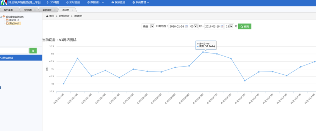Click the green 查询 button
316x131 pixels.
click(245, 26)
